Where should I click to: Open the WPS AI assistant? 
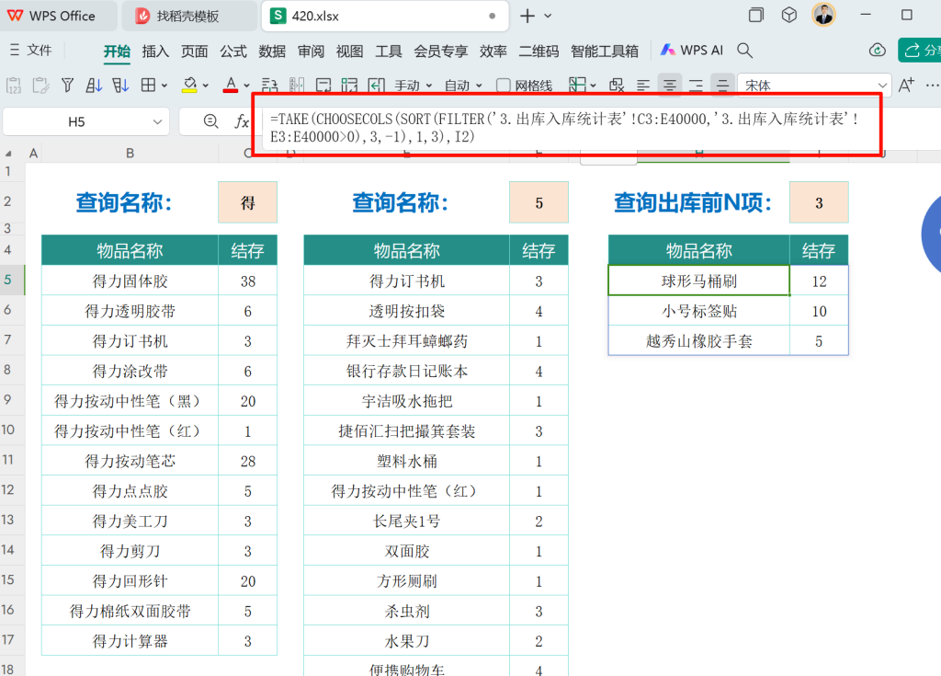692,51
